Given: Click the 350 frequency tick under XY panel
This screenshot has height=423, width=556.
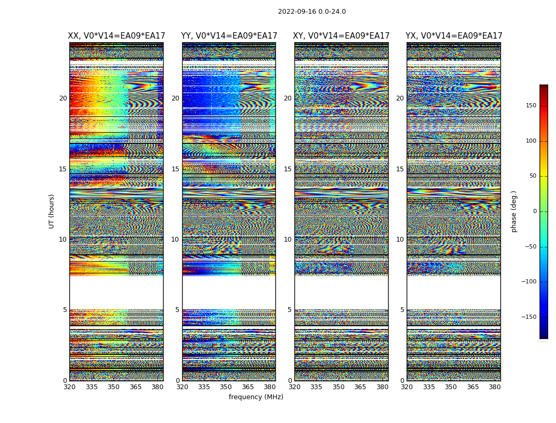Looking at the screenshot, I should 339,387.
